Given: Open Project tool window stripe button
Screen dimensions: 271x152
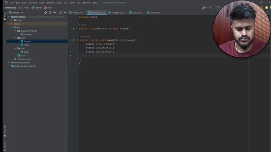Looking at the screenshot, I should click(5, 16).
